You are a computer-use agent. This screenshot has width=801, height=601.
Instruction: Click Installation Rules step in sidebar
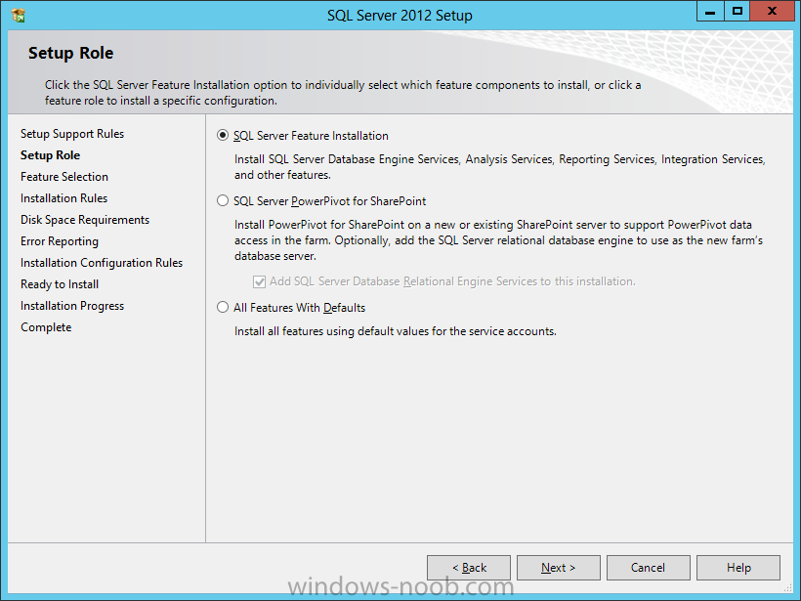pos(63,198)
